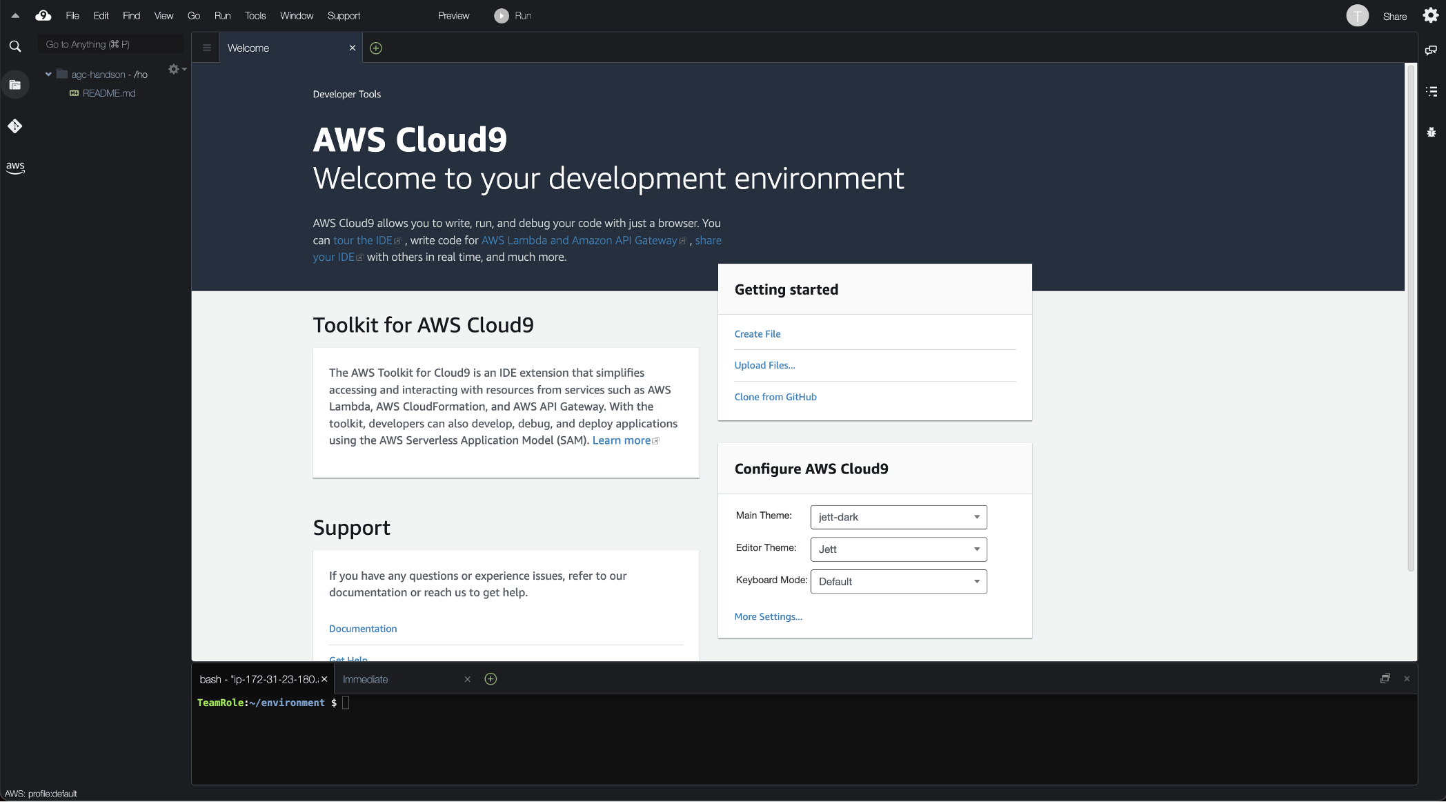
Task: Open the user avatar T icon
Action: pyautogui.click(x=1357, y=15)
